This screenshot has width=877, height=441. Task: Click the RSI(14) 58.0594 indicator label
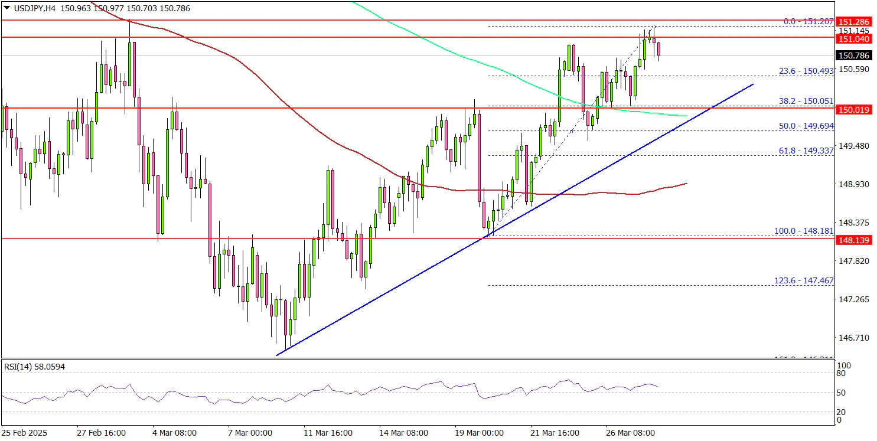pyautogui.click(x=35, y=367)
